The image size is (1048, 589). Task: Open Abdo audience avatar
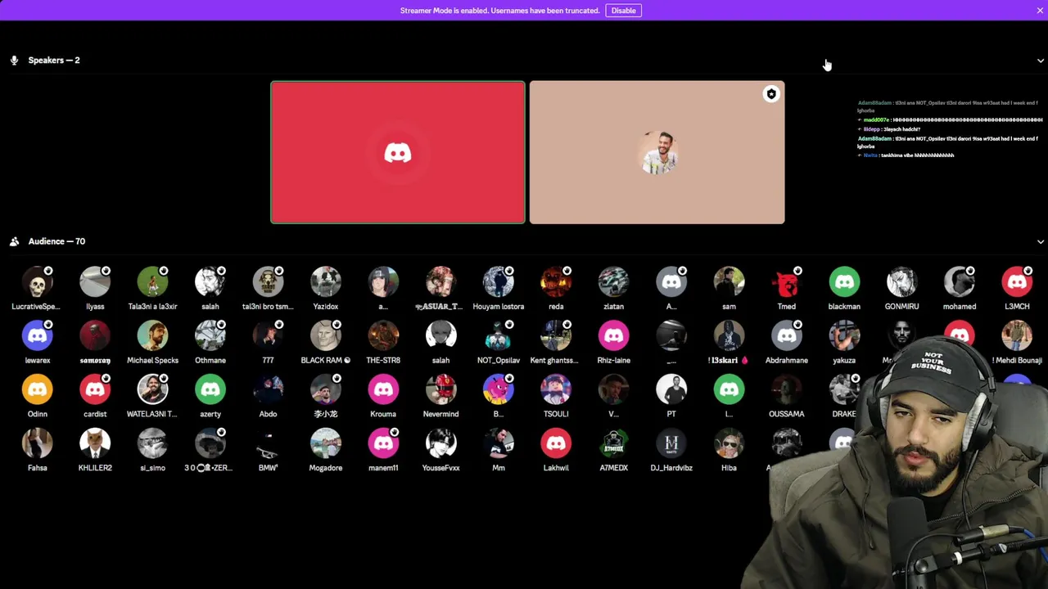pyautogui.click(x=268, y=390)
